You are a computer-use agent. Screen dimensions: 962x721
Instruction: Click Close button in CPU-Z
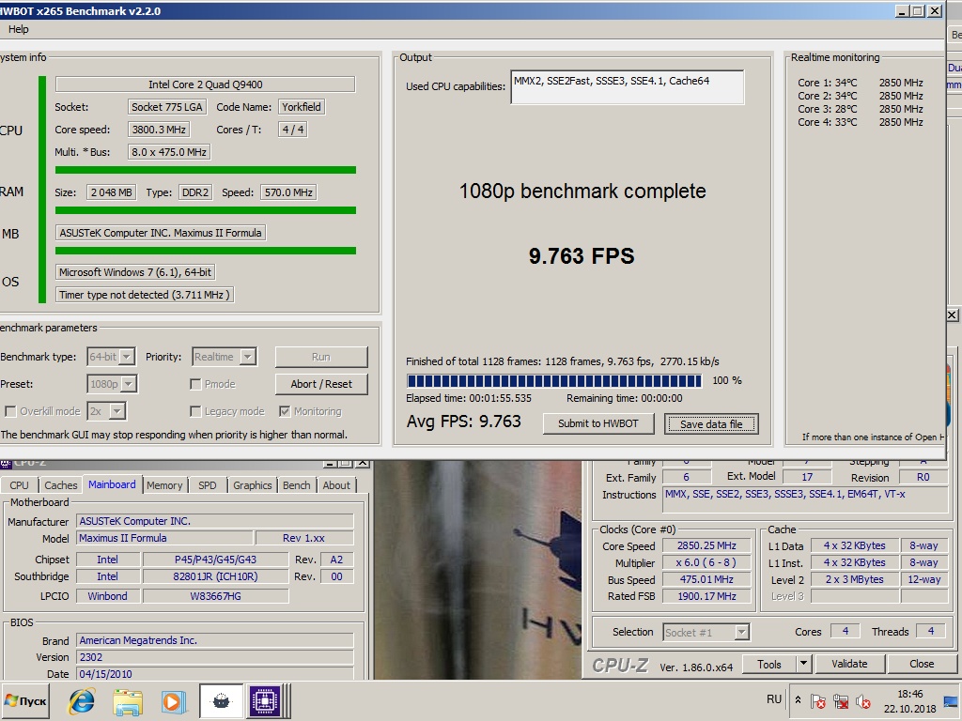coord(922,664)
